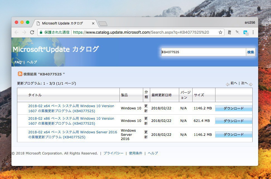
Task: Bookmark page with the star icon
Action: [x=220, y=32]
